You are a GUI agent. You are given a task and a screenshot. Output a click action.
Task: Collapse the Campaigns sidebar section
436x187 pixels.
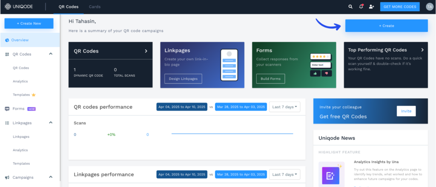[51, 177]
